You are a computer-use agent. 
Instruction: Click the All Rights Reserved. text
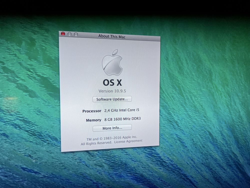pos(96,143)
